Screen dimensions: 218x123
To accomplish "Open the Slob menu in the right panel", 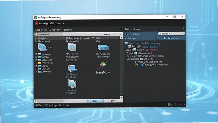I will 128,29.
